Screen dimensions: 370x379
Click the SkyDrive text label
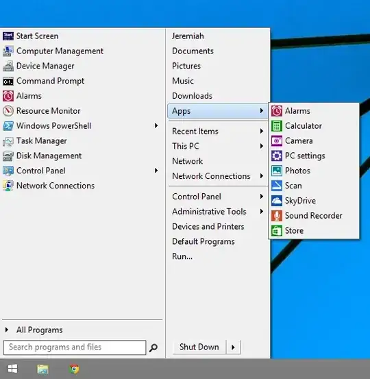coord(300,201)
